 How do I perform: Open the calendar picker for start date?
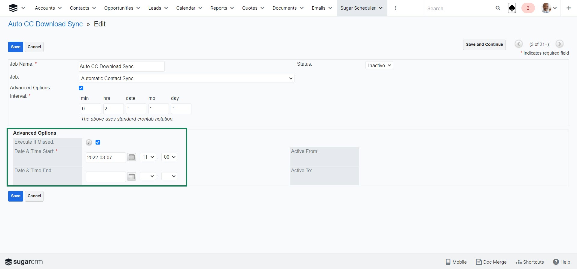pyautogui.click(x=132, y=157)
